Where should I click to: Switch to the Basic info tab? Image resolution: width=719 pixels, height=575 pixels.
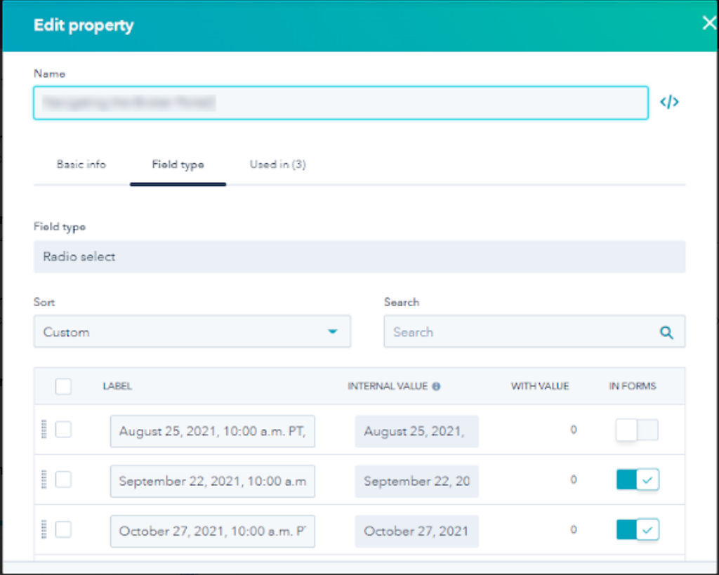click(81, 164)
